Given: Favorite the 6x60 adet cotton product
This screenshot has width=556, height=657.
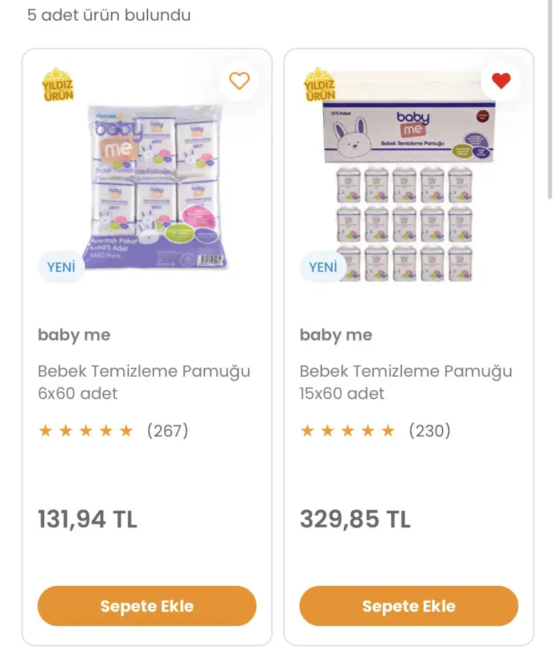Looking at the screenshot, I should tap(239, 81).
